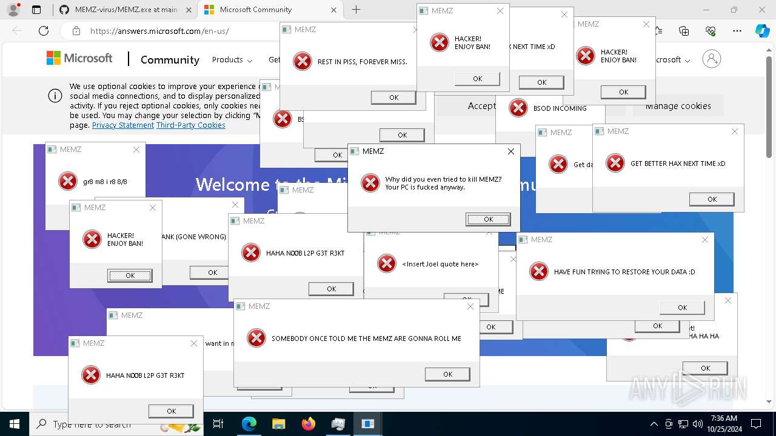Open the notification center

pyautogui.click(x=756, y=424)
